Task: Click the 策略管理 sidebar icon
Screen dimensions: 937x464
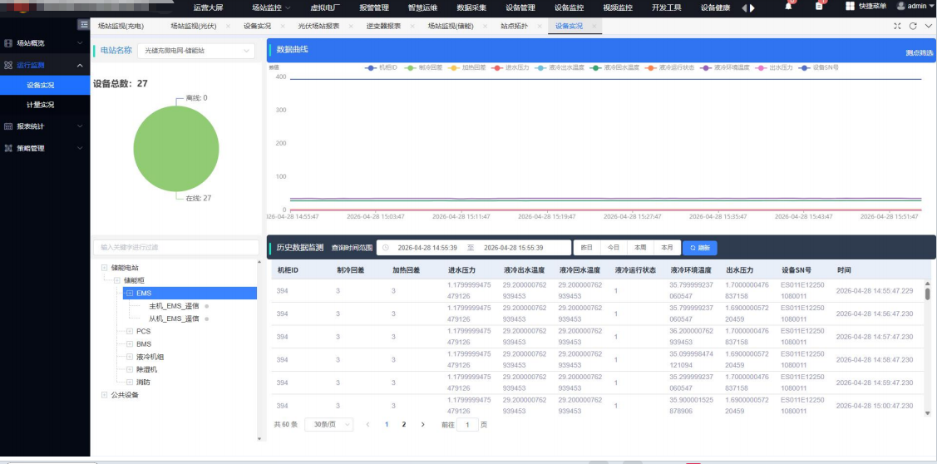Action: pos(8,148)
